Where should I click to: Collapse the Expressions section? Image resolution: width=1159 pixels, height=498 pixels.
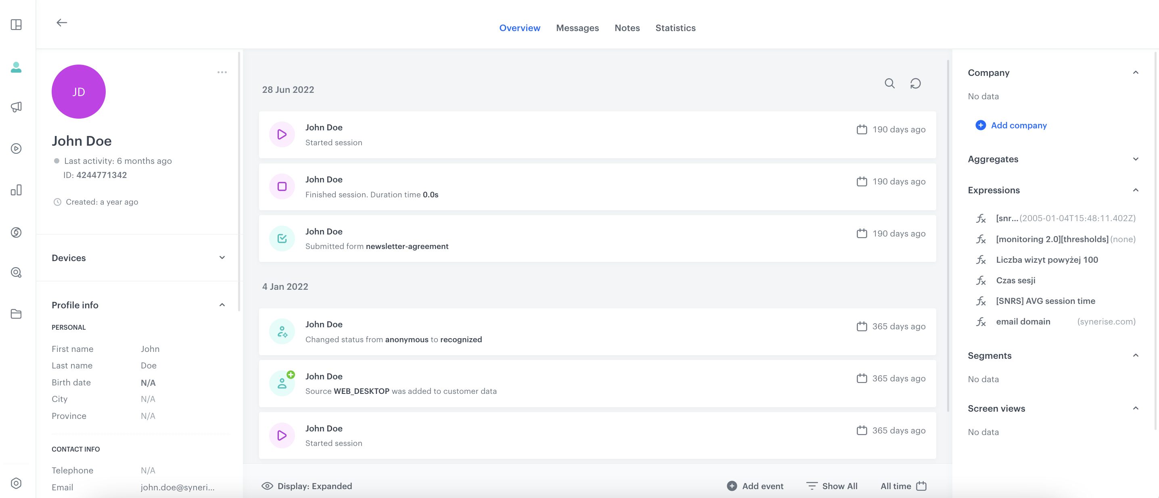pyautogui.click(x=1136, y=190)
